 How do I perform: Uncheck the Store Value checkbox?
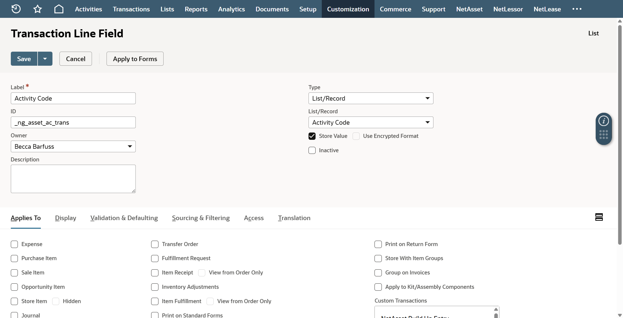coord(312,136)
